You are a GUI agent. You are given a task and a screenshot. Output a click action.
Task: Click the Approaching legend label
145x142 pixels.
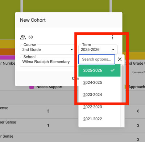[x=137, y=87]
